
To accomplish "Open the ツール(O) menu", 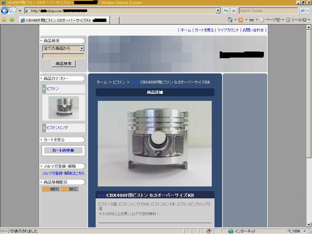I will (x=298, y=20).
